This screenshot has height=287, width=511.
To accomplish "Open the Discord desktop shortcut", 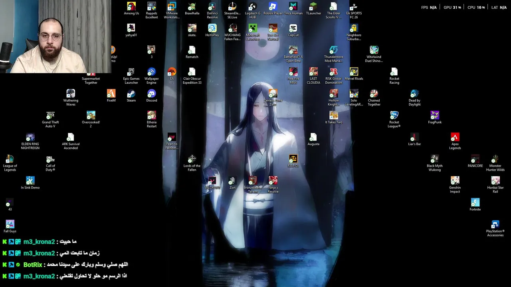I will pyautogui.click(x=151, y=96).
